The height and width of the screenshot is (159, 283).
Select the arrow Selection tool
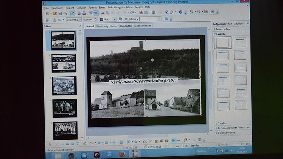(x=50, y=144)
